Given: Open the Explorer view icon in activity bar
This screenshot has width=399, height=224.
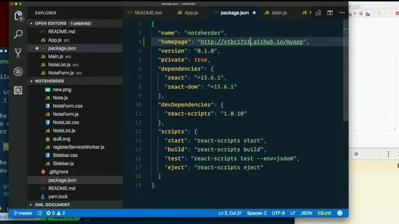Looking at the screenshot, I should coord(18,16).
